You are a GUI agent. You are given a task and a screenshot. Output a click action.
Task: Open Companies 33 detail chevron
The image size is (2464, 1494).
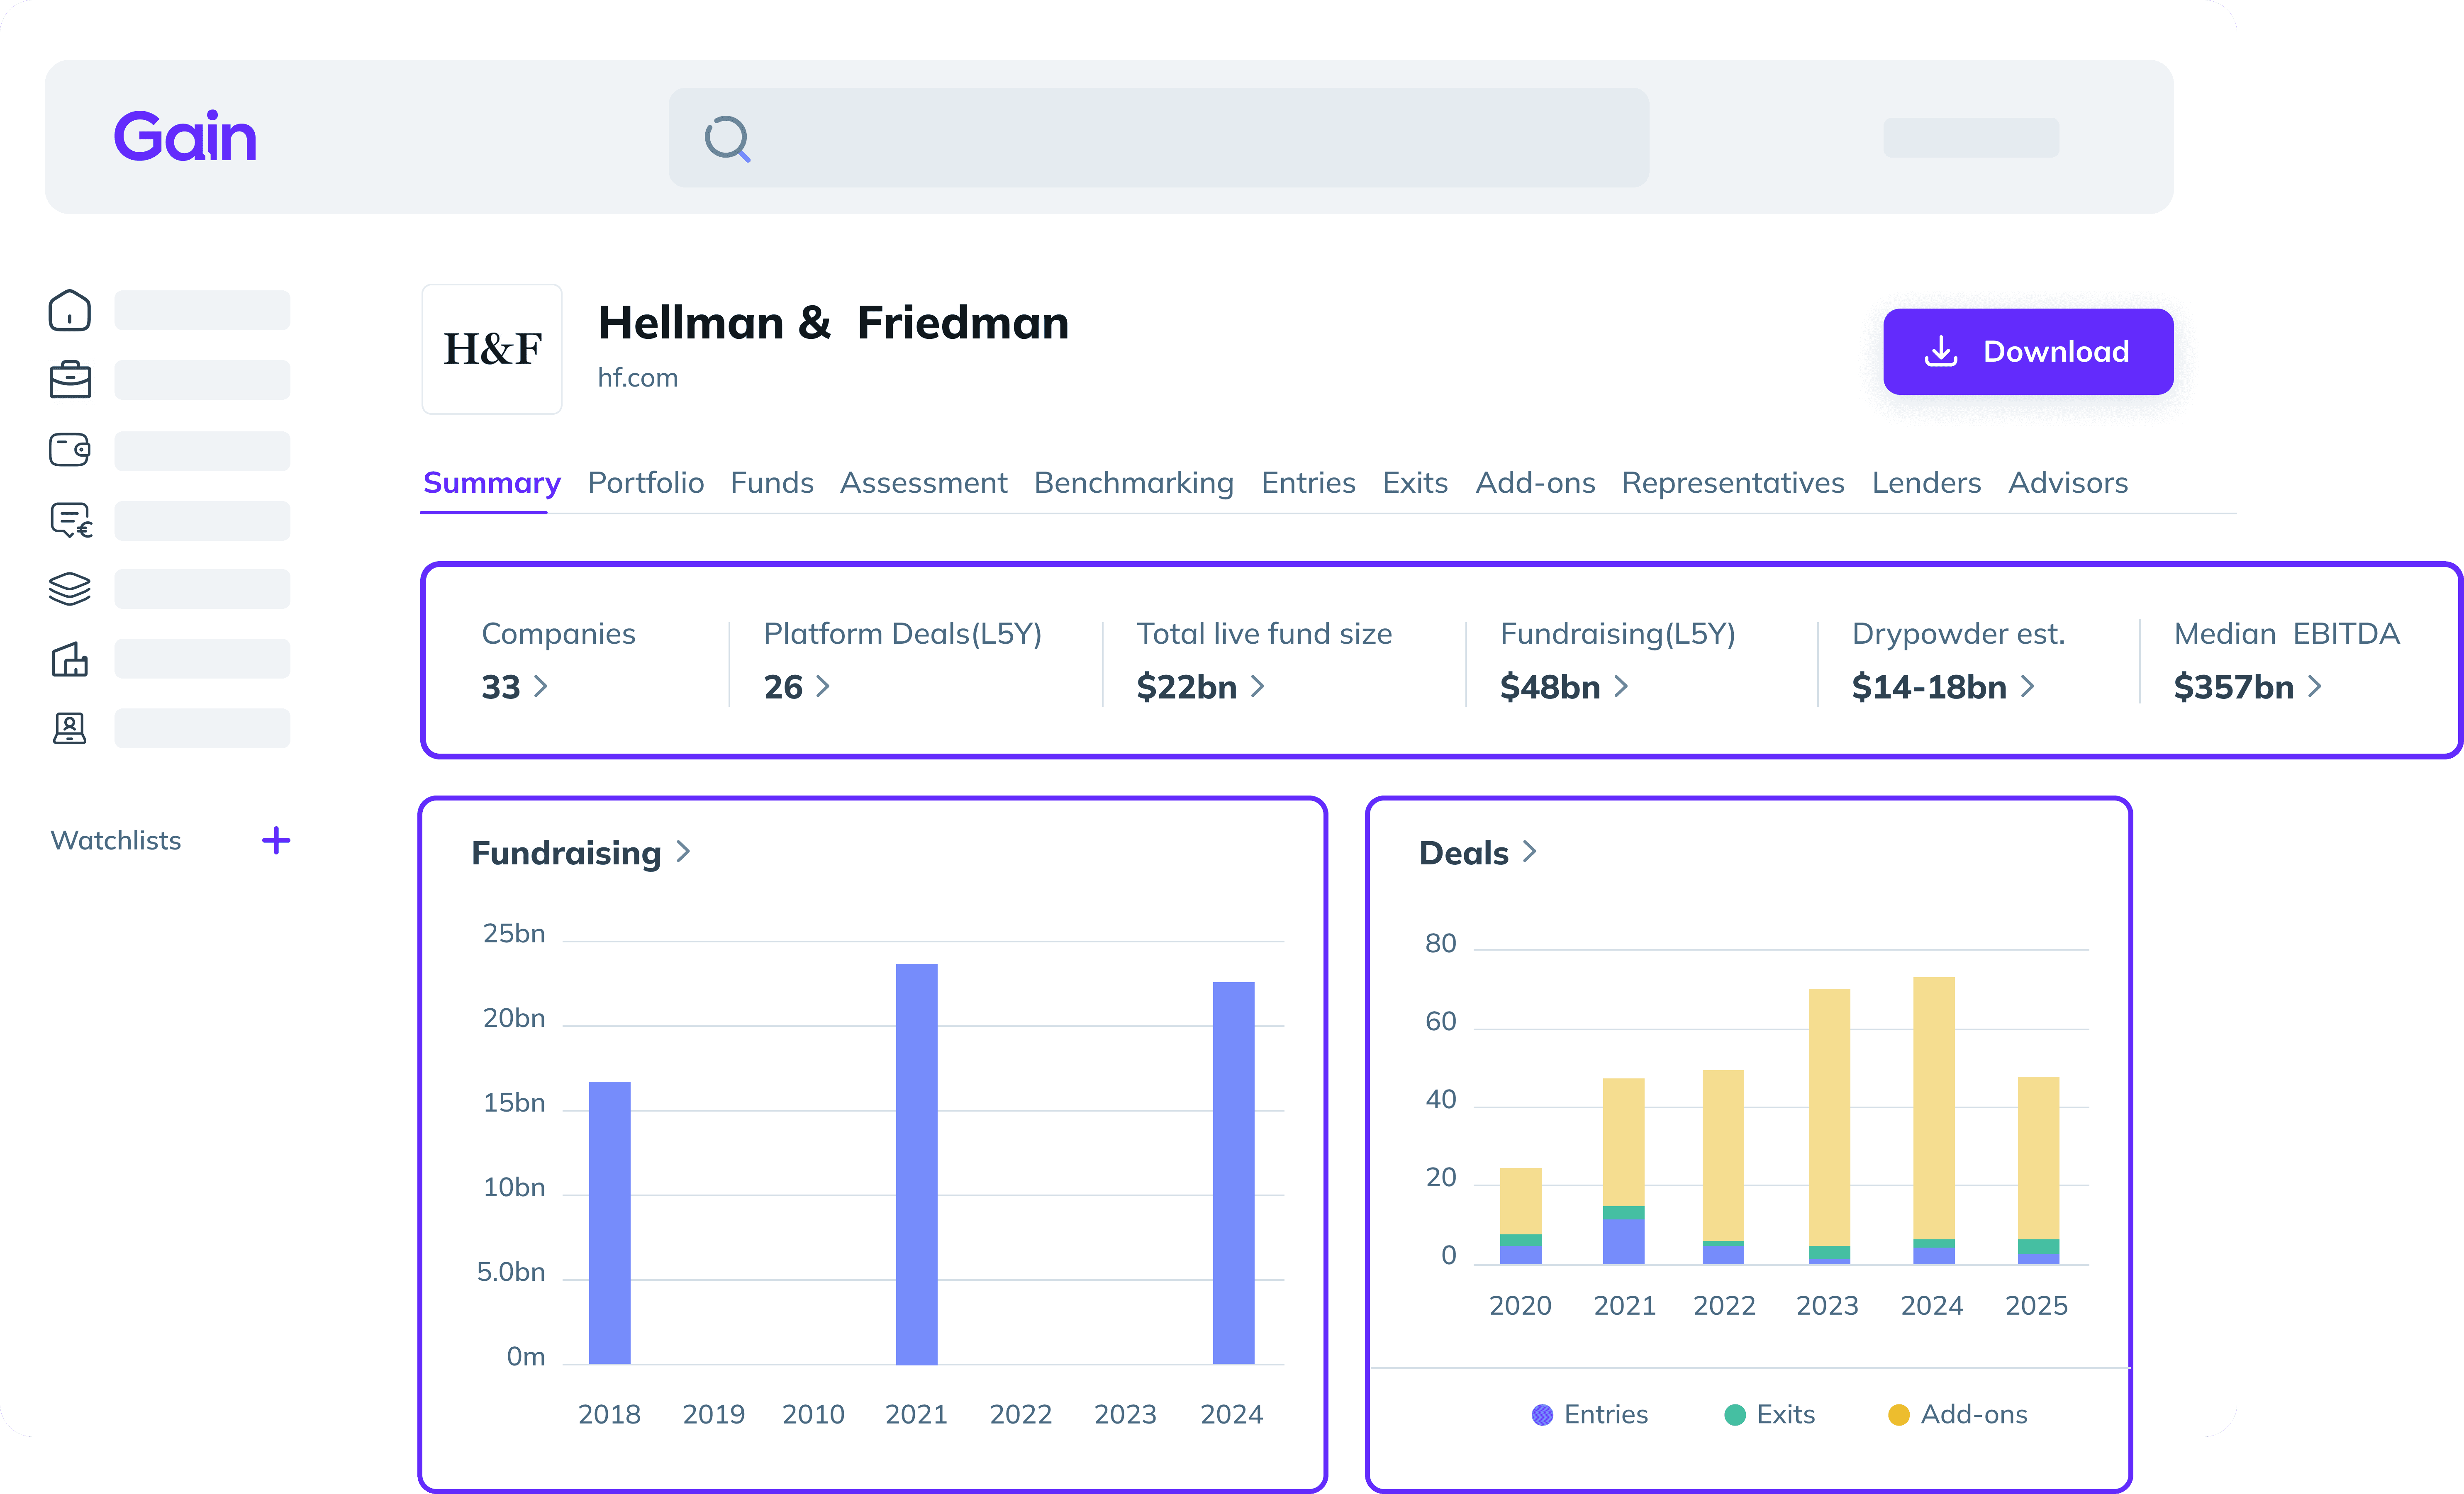pos(541,686)
